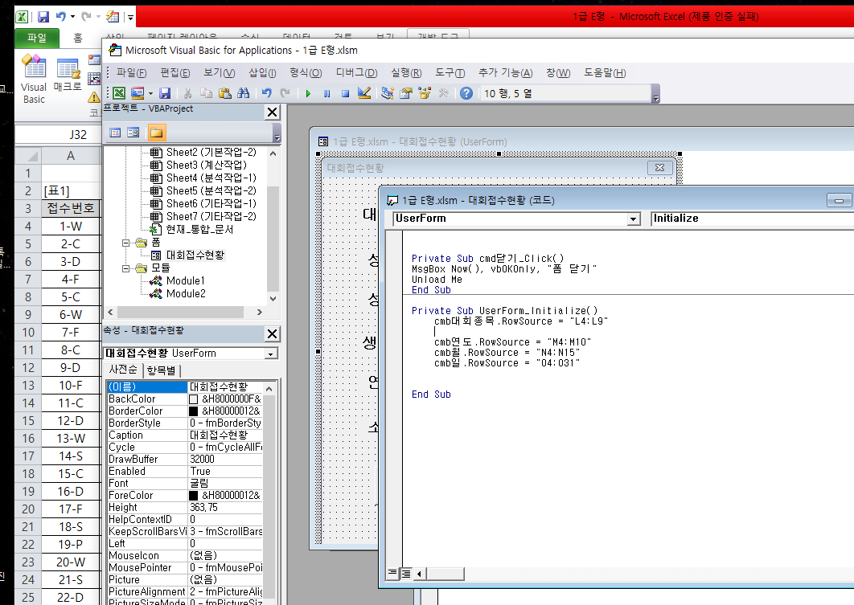
Task: Collapse the 폼 folder in project tree
Action: [126, 242]
